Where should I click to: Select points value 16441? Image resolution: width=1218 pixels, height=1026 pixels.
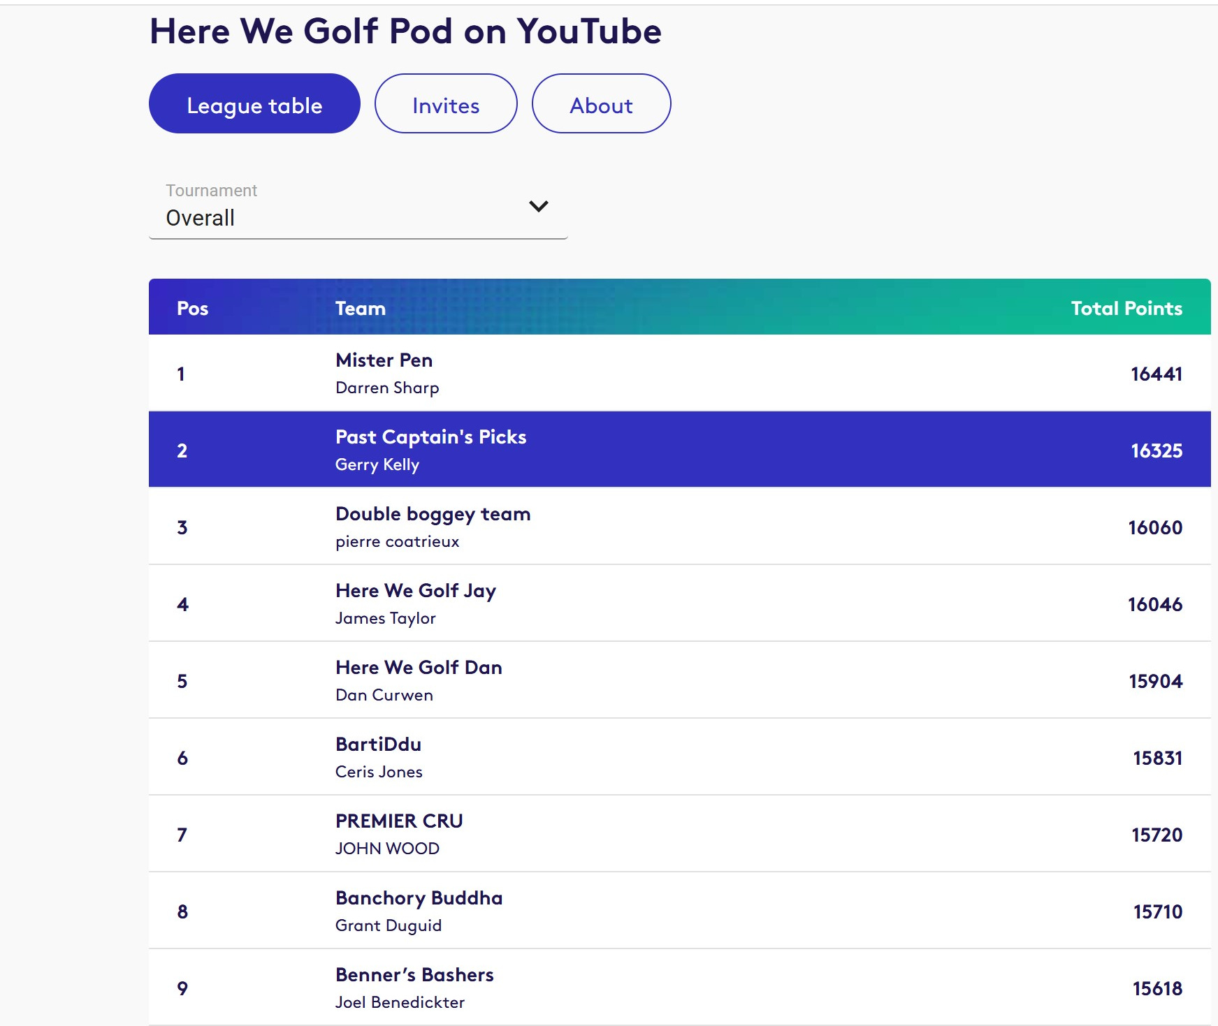tap(1157, 374)
